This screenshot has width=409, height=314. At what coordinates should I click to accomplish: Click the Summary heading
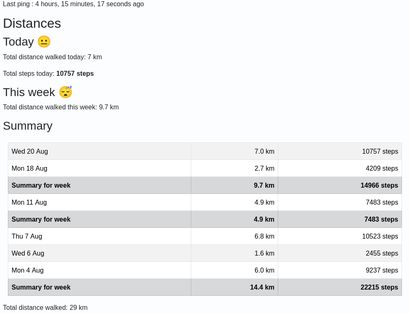pyautogui.click(x=28, y=126)
